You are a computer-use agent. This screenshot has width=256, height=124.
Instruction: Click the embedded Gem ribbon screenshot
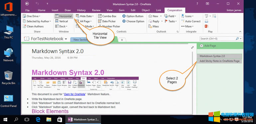tap(85, 84)
